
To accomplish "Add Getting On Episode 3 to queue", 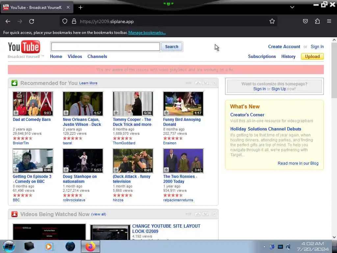I will click(x=16, y=170).
